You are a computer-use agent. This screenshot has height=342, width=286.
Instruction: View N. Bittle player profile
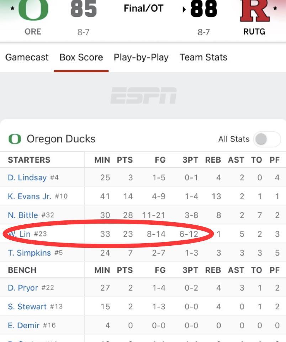[23, 215]
